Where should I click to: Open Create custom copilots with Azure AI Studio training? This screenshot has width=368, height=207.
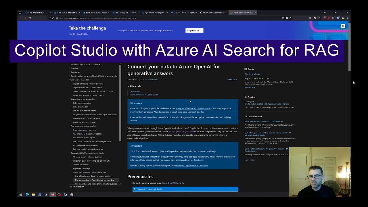(267, 104)
